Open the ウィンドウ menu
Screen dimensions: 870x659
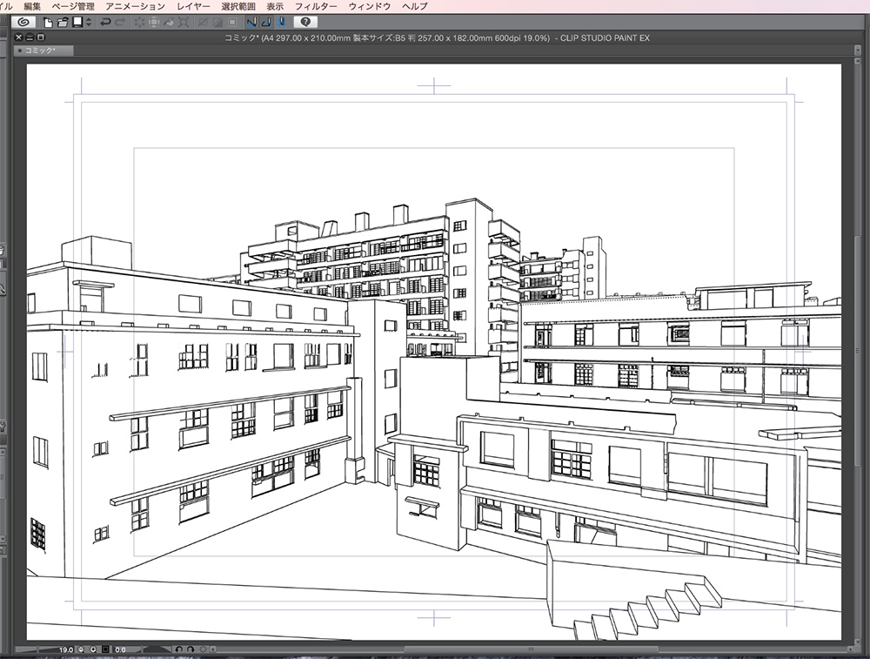pos(370,6)
